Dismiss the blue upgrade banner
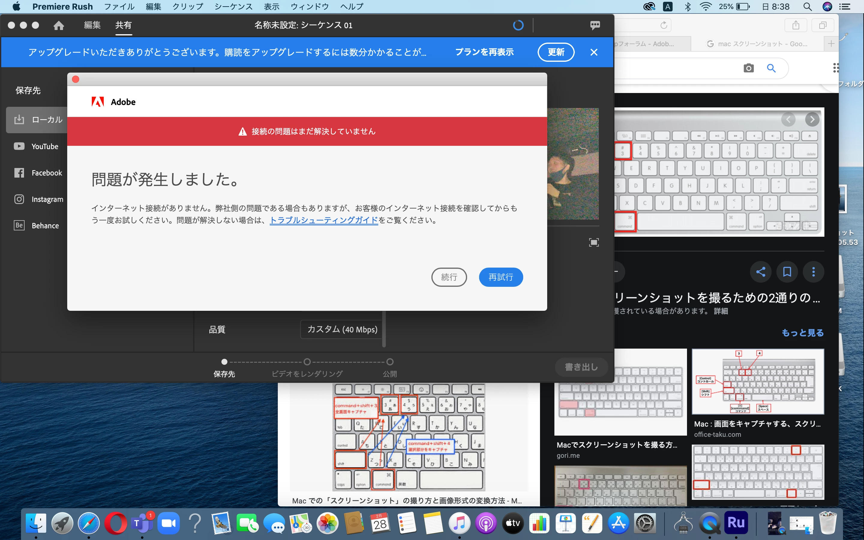Viewport: 864px width, 540px height. click(594, 52)
